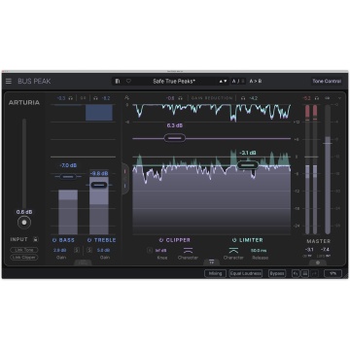This screenshot has height=350, width=350.
Task: Open the Safe True Peaks preset name
Action: tap(174, 82)
